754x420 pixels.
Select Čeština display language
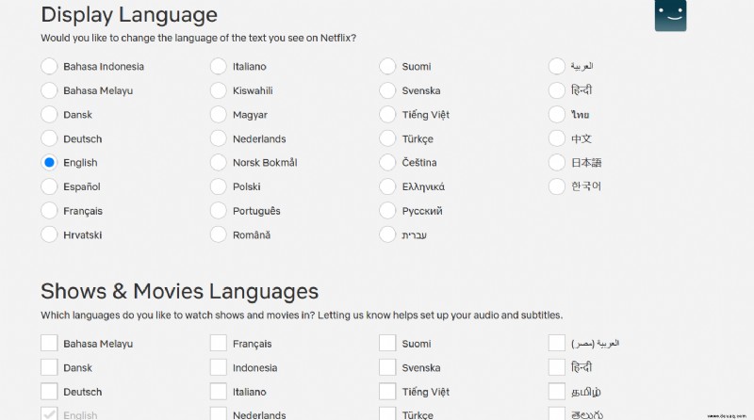387,162
